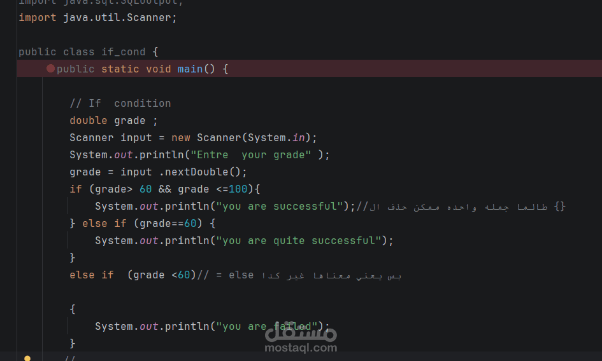Click the 'static' keyword on main line
Viewport: 602px width, 361px height.
(x=120, y=69)
